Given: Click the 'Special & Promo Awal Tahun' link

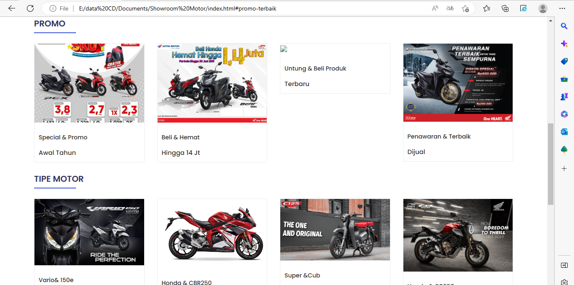Looking at the screenshot, I should (63, 145).
